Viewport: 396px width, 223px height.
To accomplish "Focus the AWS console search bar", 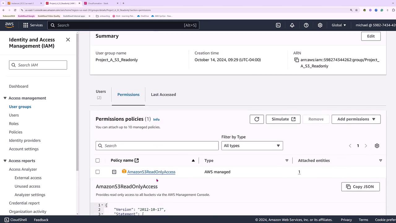I will pos(123,25).
